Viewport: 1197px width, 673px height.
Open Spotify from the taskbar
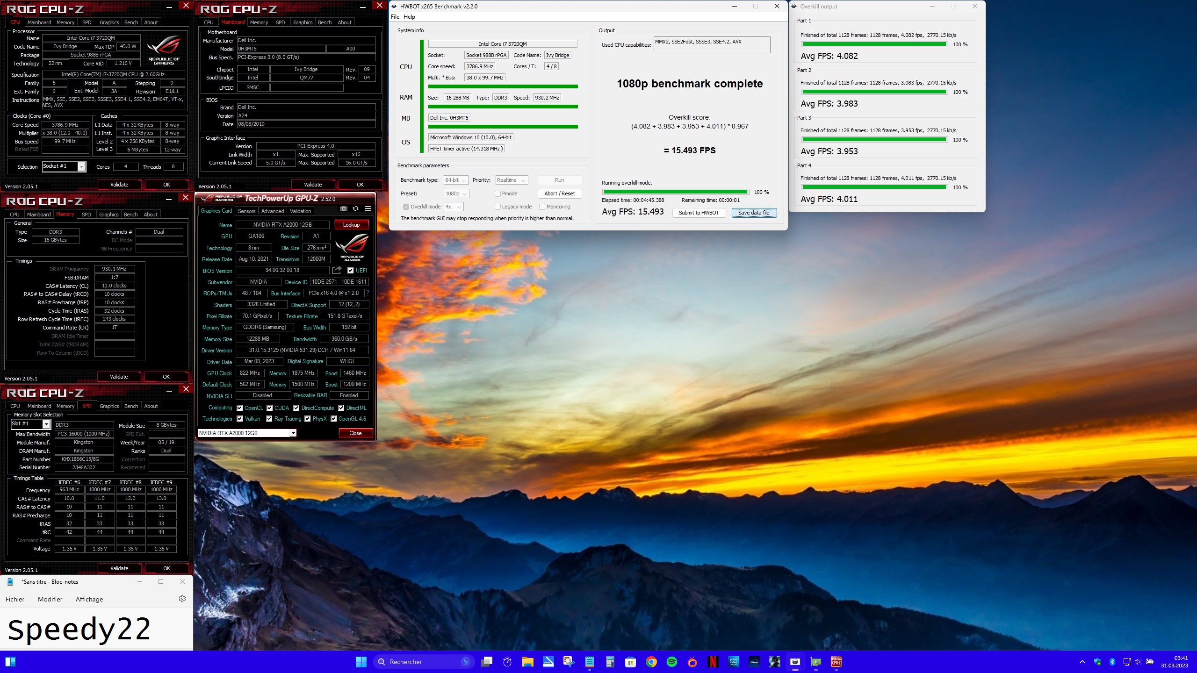click(x=672, y=662)
